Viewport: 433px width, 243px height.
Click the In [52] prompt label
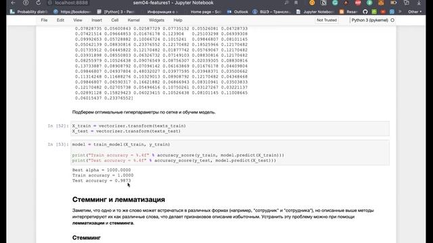tap(58, 126)
